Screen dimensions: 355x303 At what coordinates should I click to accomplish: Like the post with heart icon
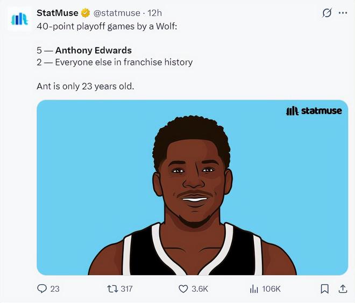pyautogui.click(x=183, y=288)
